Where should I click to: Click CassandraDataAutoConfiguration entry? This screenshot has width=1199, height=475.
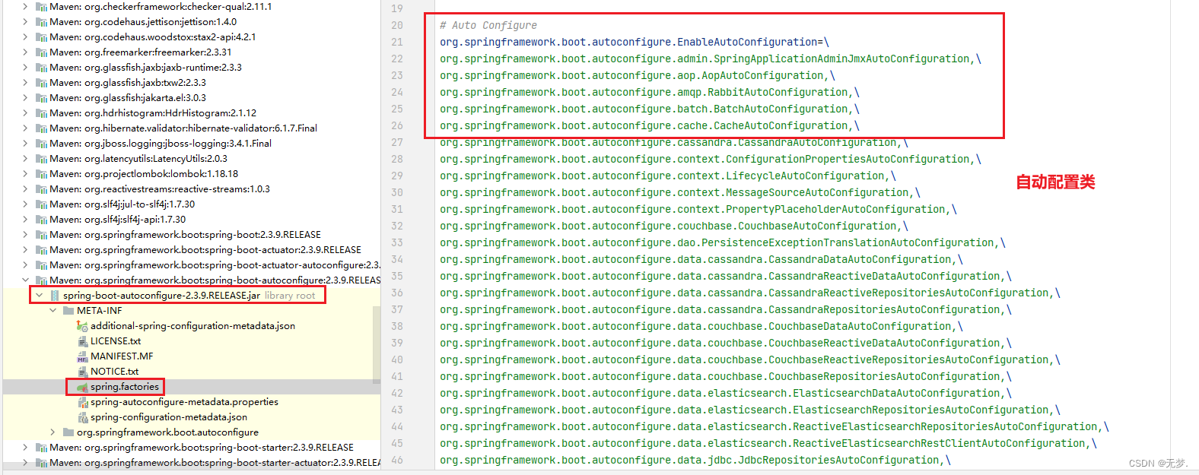(701, 259)
